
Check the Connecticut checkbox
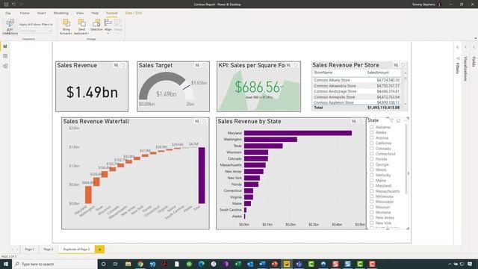(372, 154)
